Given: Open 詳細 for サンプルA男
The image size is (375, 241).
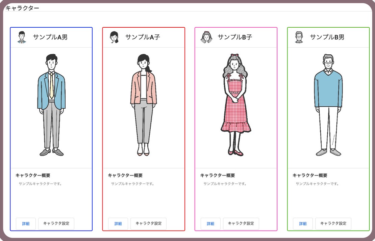Looking at the screenshot, I should click(x=26, y=224).
